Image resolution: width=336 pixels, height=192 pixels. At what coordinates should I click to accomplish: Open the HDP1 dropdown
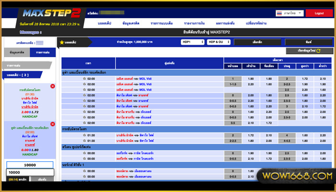coord(192,42)
